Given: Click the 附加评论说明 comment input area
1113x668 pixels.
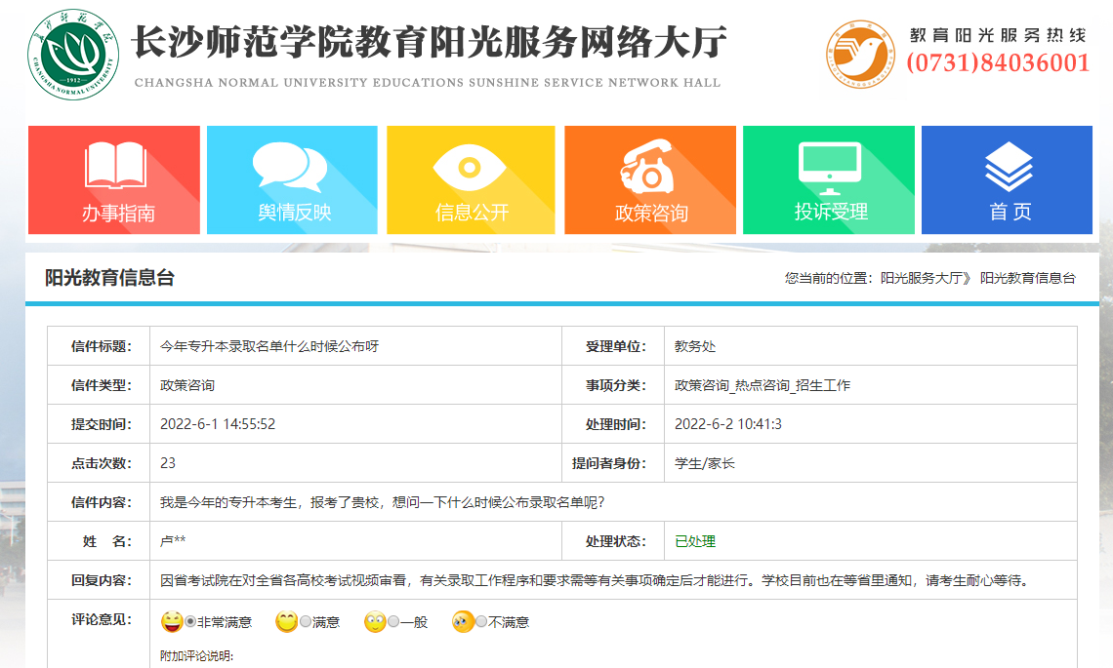Looking at the screenshot, I should click(x=293, y=658).
